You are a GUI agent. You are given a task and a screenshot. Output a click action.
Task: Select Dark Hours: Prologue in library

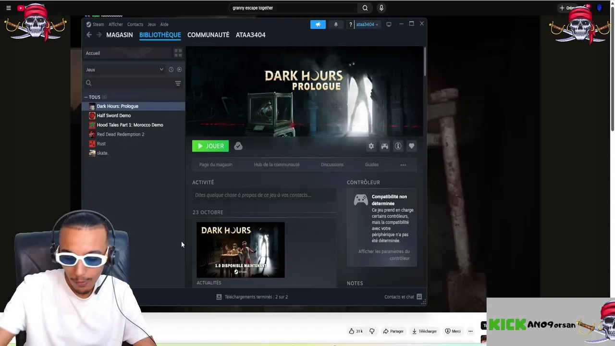(134, 106)
